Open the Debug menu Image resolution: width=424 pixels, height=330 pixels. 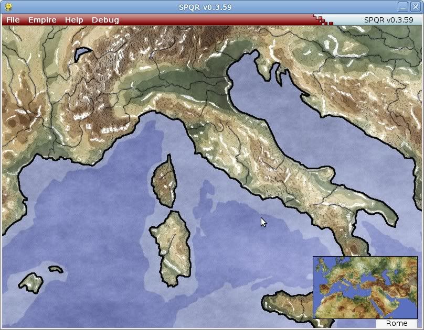click(105, 20)
